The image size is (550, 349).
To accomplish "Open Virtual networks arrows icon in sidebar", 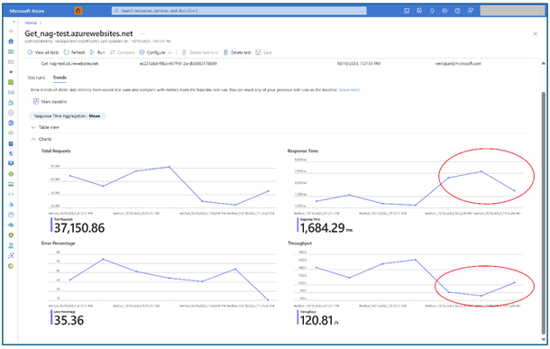I will (x=11, y=194).
